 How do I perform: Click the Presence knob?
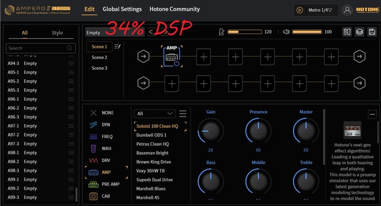click(258, 131)
